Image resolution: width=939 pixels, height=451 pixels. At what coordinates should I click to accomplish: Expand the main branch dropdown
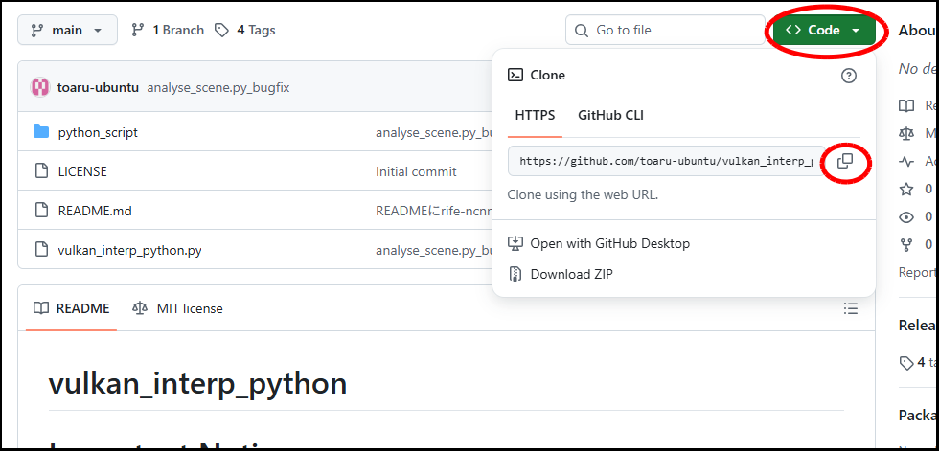coord(67,31)
